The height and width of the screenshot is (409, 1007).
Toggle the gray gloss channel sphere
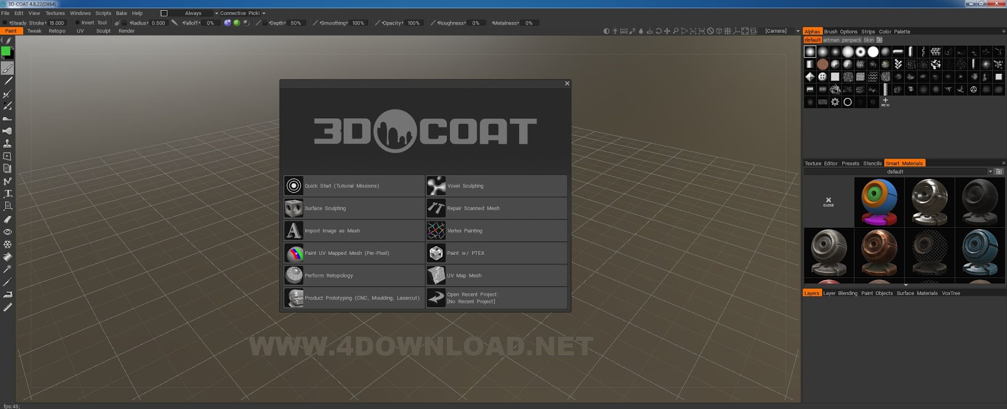[246, 23]
